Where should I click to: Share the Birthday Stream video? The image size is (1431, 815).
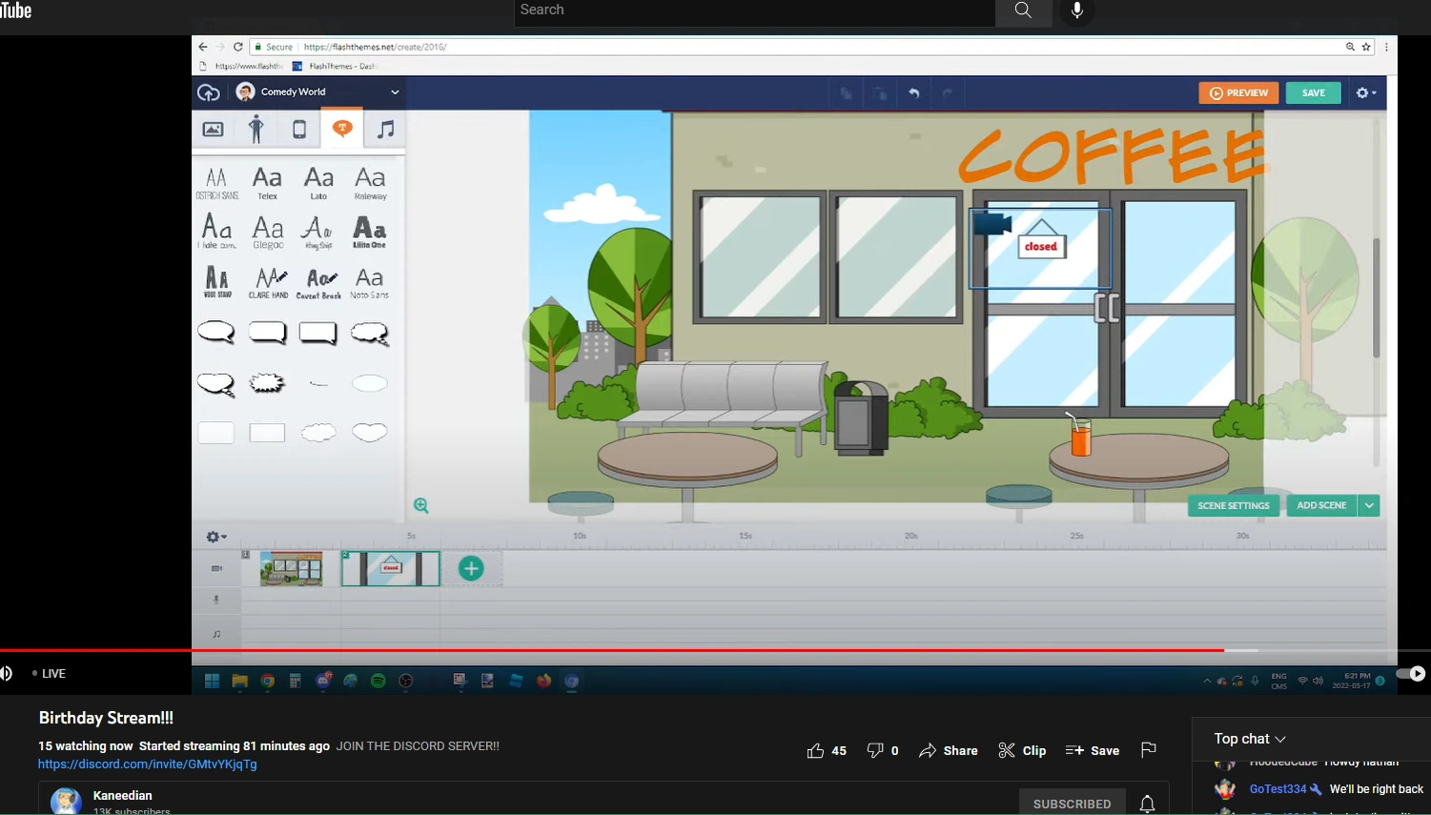[x=949, y=751]
